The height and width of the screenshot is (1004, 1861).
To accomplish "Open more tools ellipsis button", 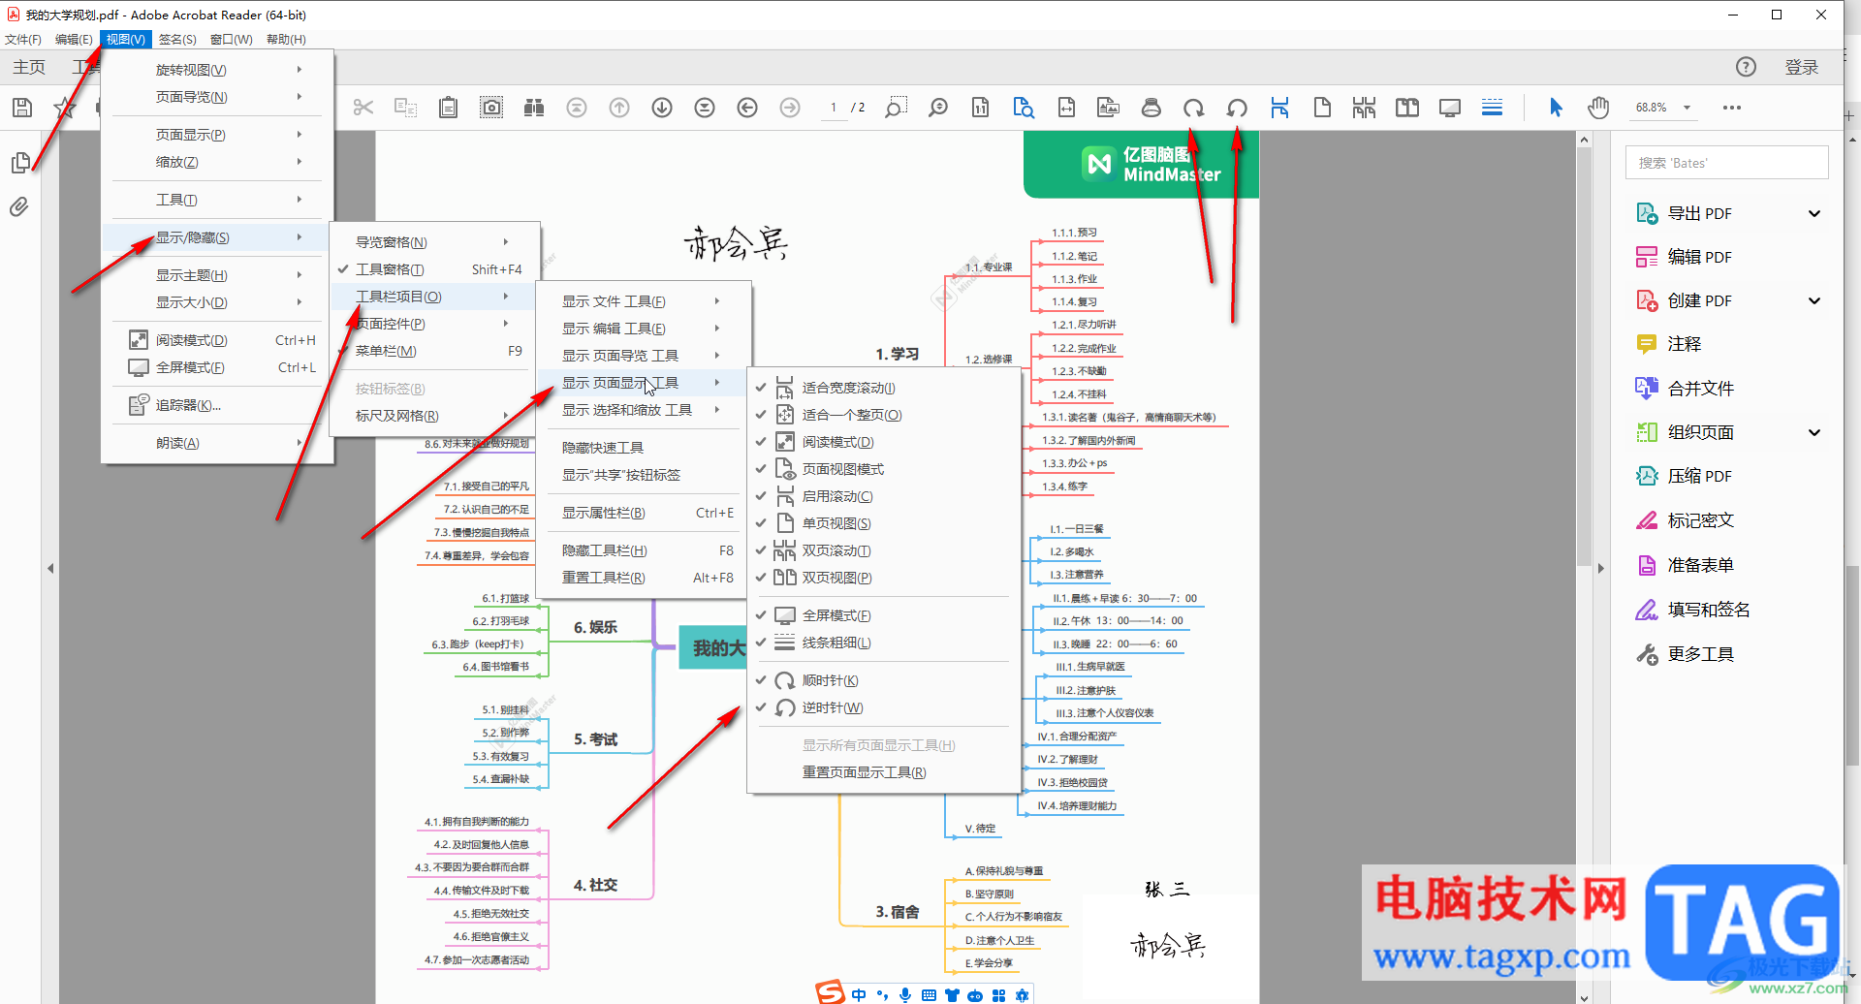I will point(1732,108).
